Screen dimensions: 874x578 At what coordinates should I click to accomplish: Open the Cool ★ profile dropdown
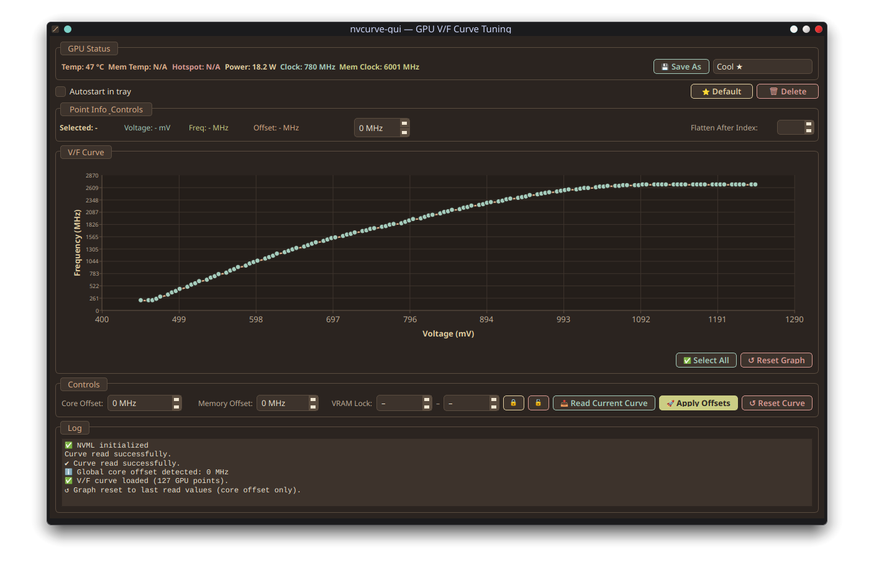762,66
